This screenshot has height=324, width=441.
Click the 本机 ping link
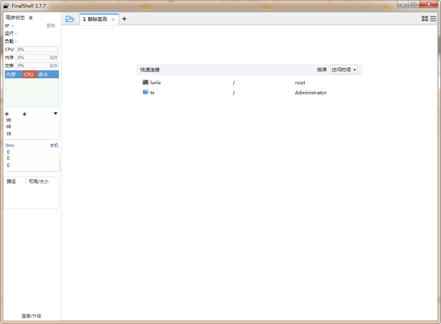[54, 145]
